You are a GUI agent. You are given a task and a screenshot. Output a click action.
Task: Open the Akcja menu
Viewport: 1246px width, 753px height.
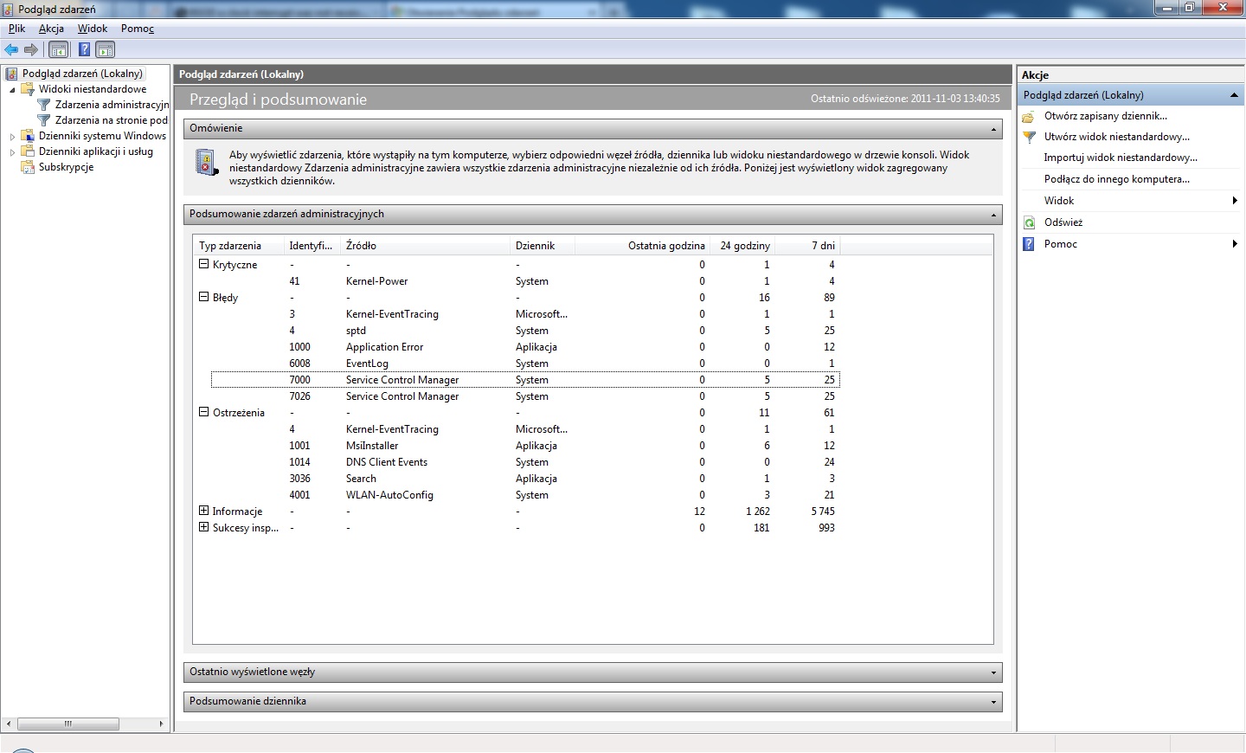(x=51, y=29)
